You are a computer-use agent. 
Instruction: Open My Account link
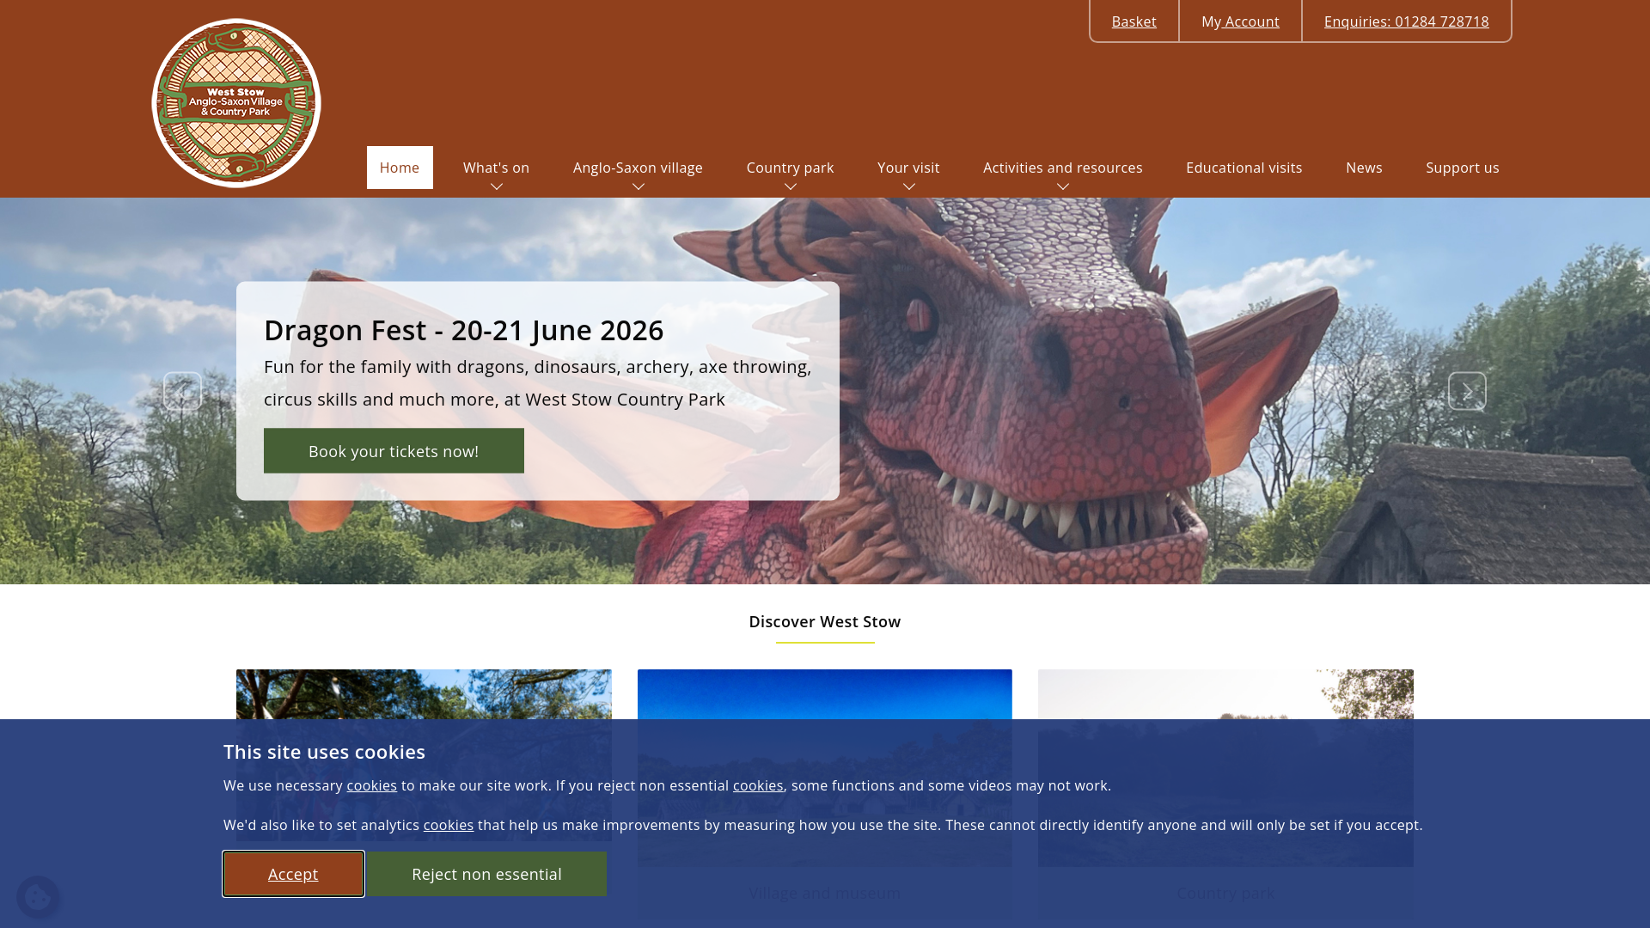(x=1240, y=21)
